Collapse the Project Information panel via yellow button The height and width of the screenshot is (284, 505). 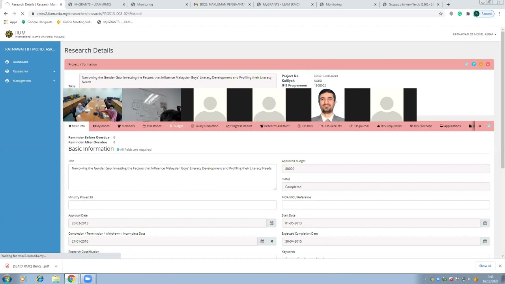point(481,64)
